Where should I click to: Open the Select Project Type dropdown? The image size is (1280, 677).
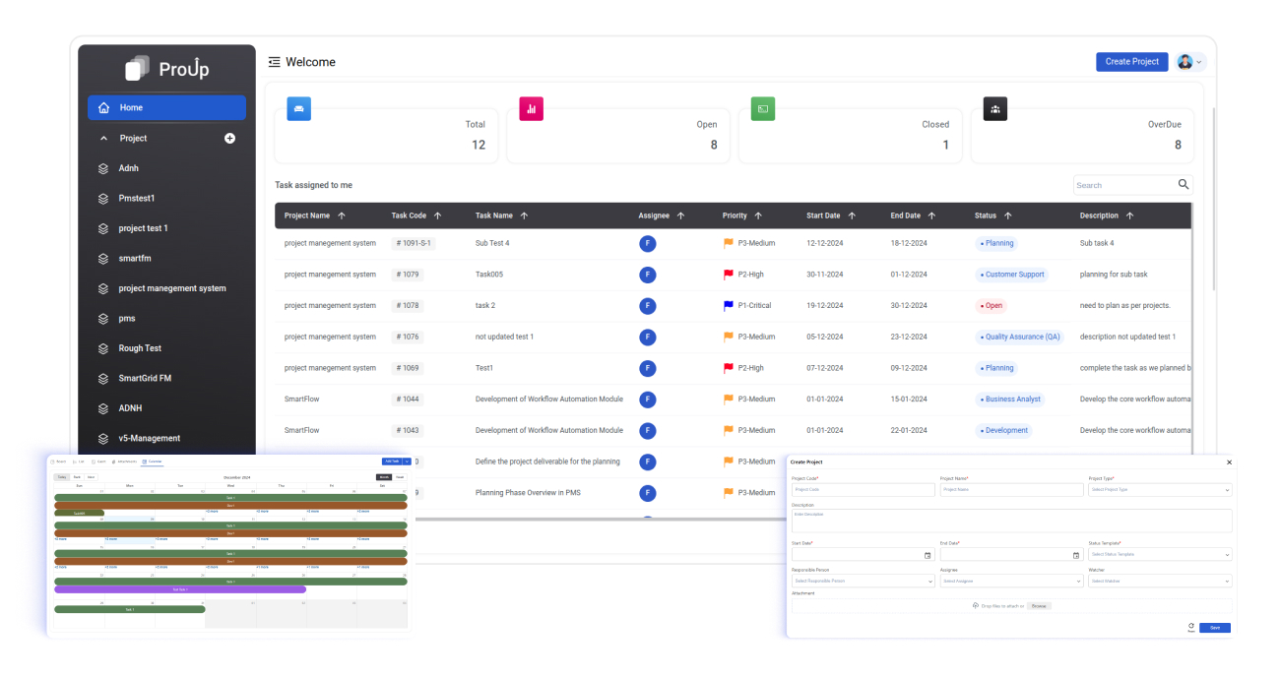point(1159,489)
